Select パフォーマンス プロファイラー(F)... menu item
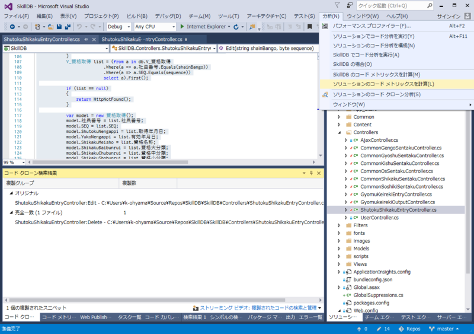The width and height of the screenshot is (474, 334). pyautogui.click(x=396, y=26)
